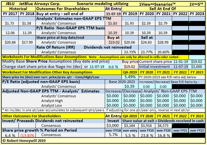Select FY 2020 consensus EPS $2.39

coord(146,23)
